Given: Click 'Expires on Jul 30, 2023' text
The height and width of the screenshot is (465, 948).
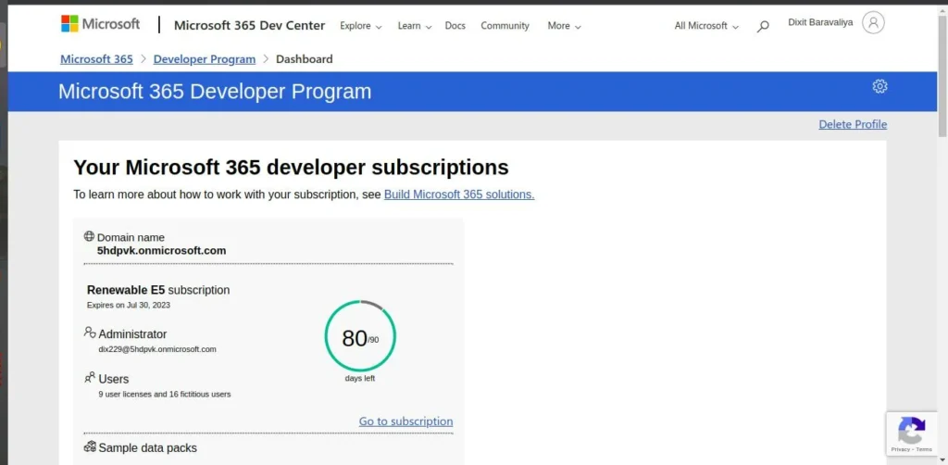Looking at the screenshot, I should (x=128, y=306).
